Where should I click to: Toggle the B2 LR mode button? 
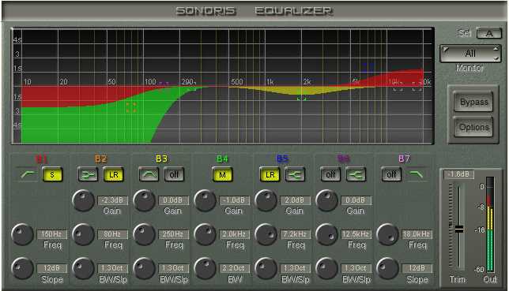pyautogui.click(x=113, y=174)
